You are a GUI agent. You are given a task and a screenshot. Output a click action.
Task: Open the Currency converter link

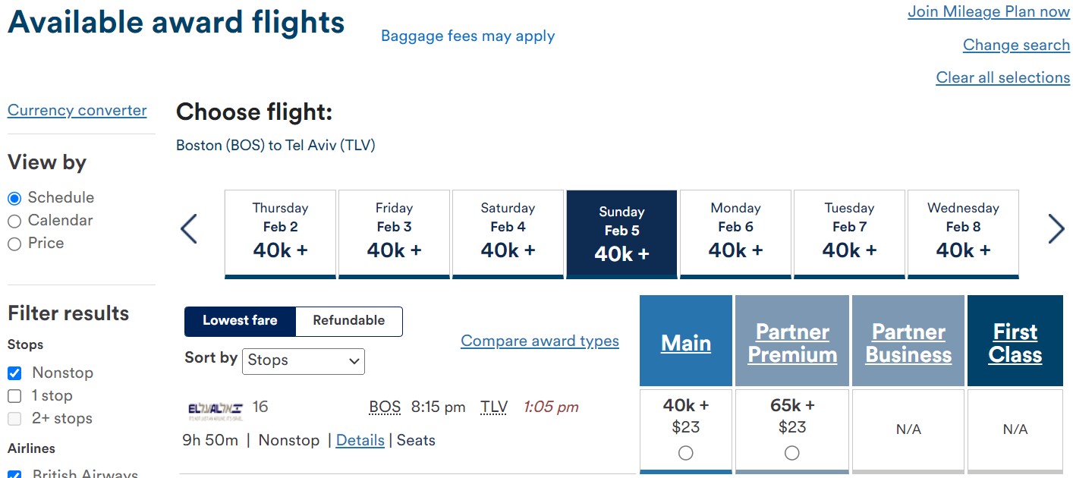click(77, 111)
